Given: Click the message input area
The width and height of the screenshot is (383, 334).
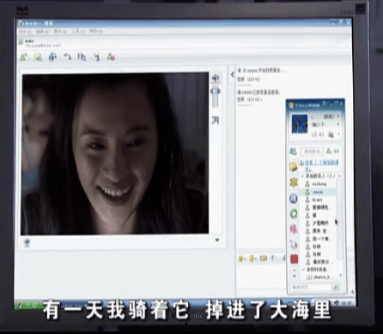Looking at the screenshot, I should [262, 277].
